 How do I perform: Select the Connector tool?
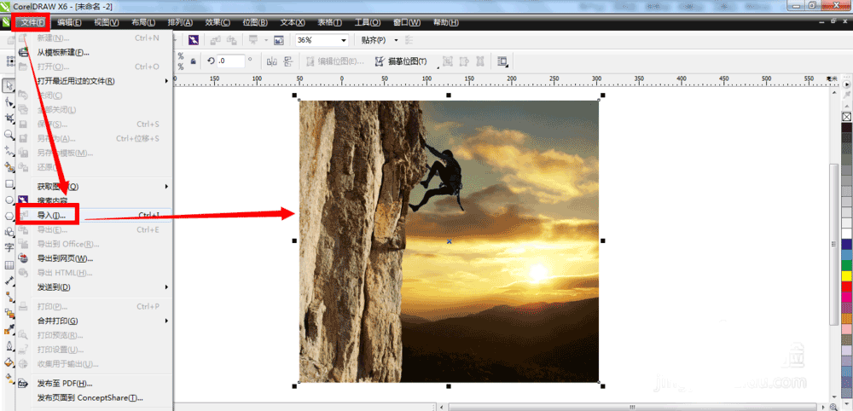9,297
